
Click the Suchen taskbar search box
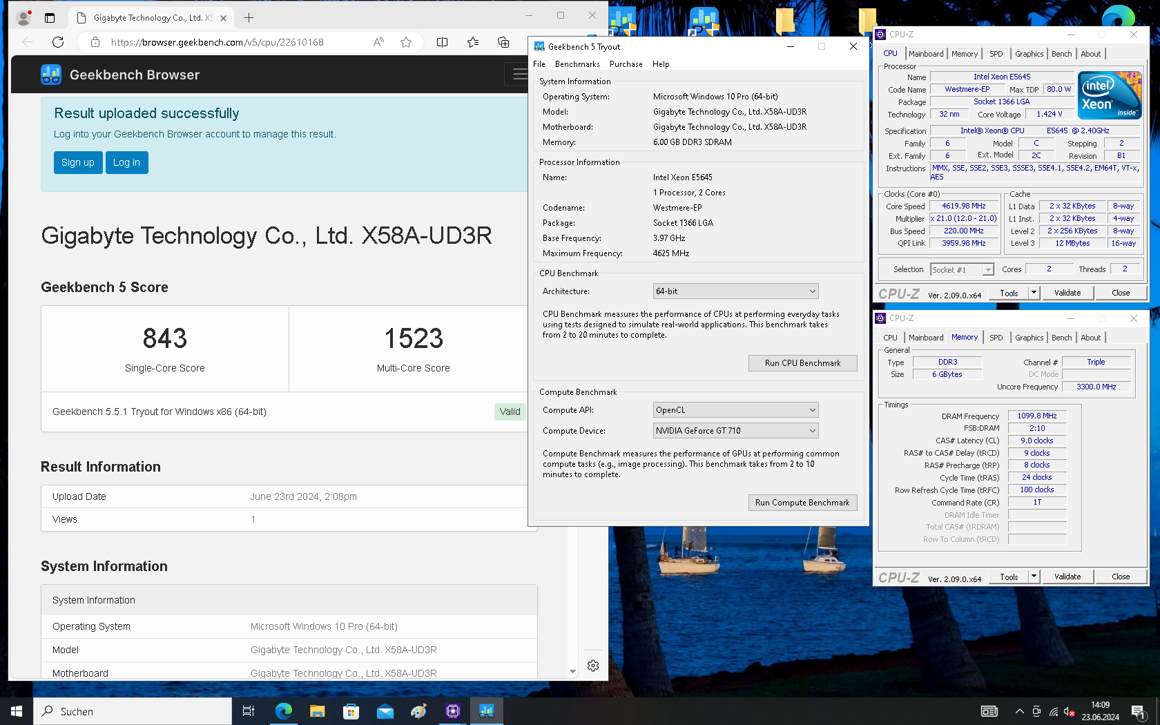pyautogui.click(x=133, y=711)
